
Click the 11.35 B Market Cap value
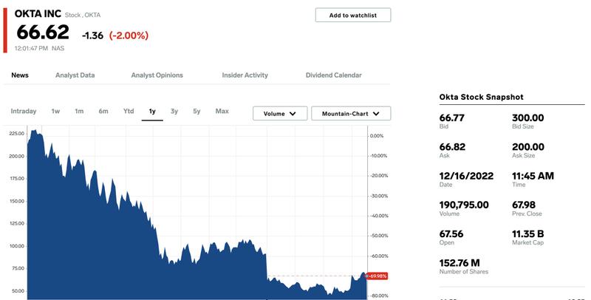[x=527, y=234]
